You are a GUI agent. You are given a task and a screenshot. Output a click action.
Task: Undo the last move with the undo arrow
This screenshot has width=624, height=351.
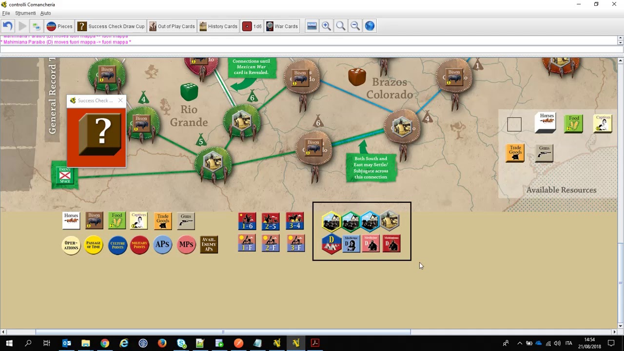7,26
